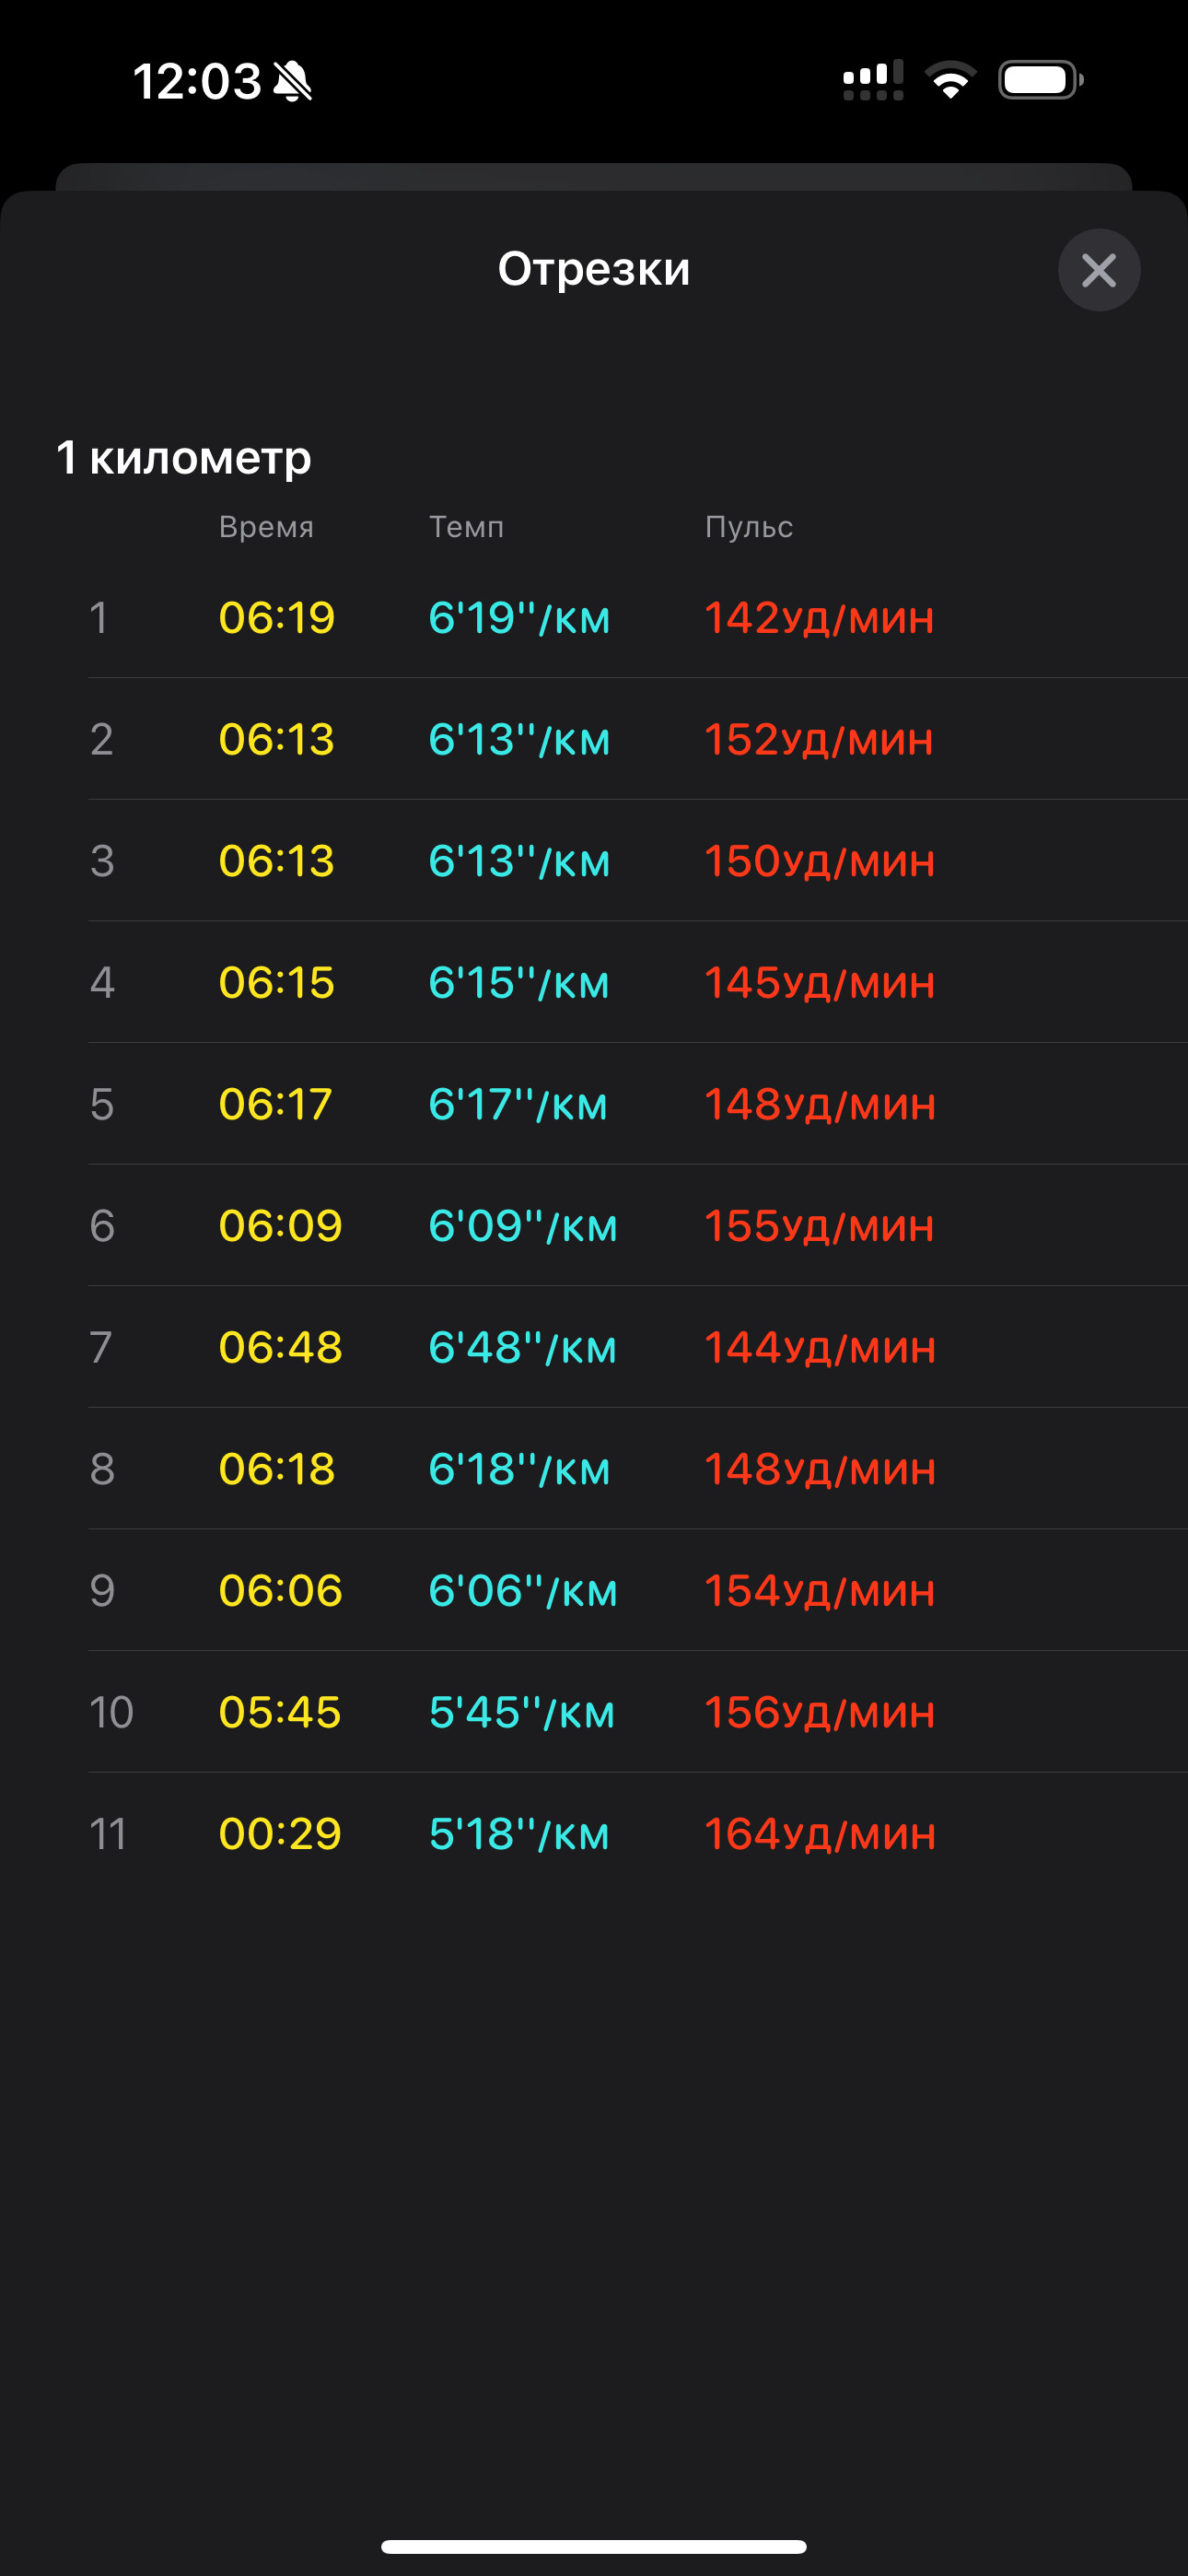
Task: Tap the 12:03 clock in status bar
Action: [x=197, y=81]
